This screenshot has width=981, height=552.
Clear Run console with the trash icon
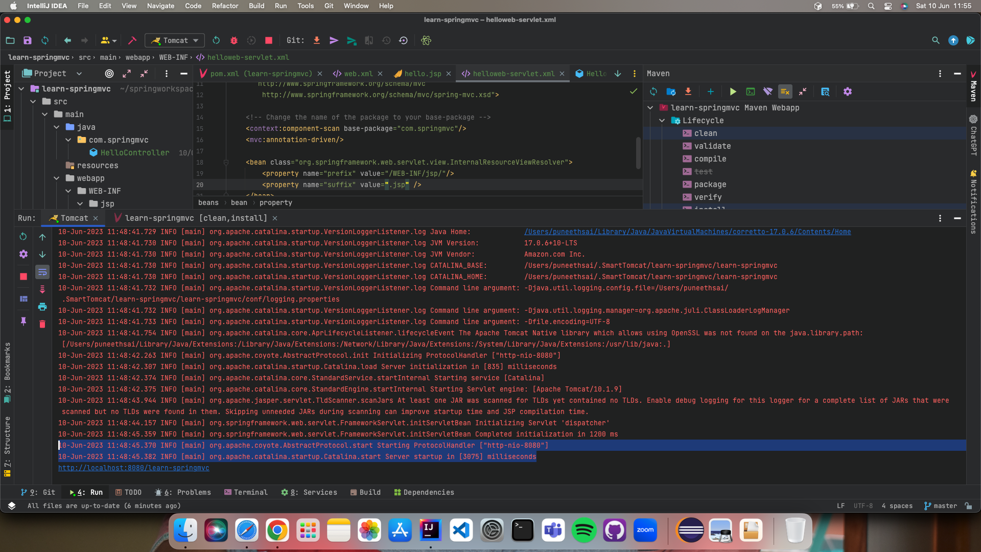pos(42,324)
